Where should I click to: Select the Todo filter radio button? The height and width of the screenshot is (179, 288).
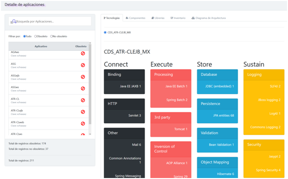(x=24, y=36)
